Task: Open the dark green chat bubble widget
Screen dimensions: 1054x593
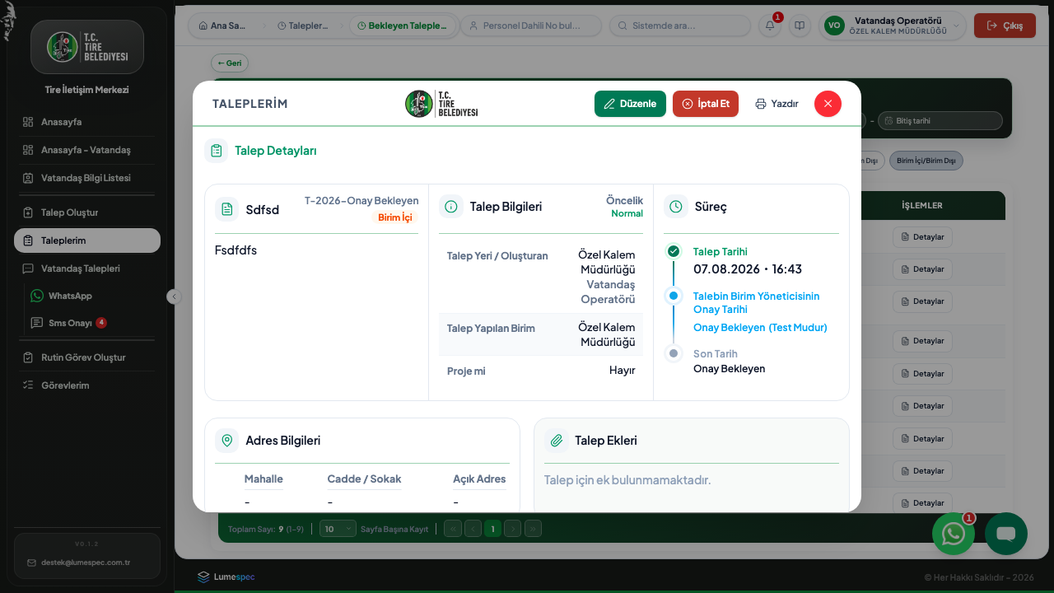Action: [x=1006, y=534]
